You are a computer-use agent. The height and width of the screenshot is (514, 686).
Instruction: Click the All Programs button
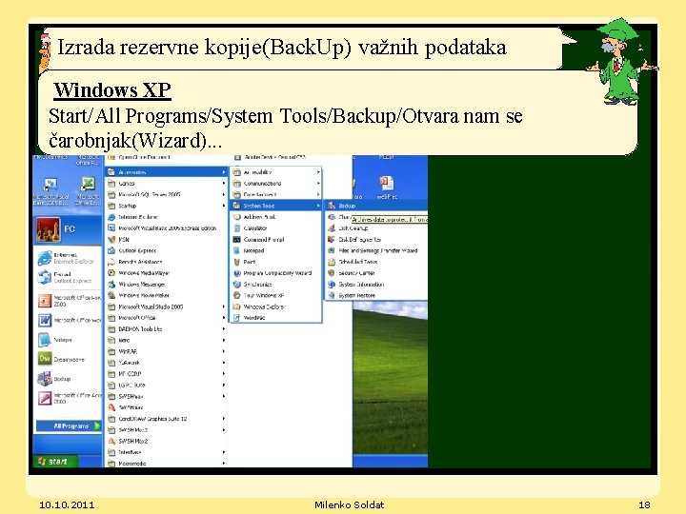point(69,426)
